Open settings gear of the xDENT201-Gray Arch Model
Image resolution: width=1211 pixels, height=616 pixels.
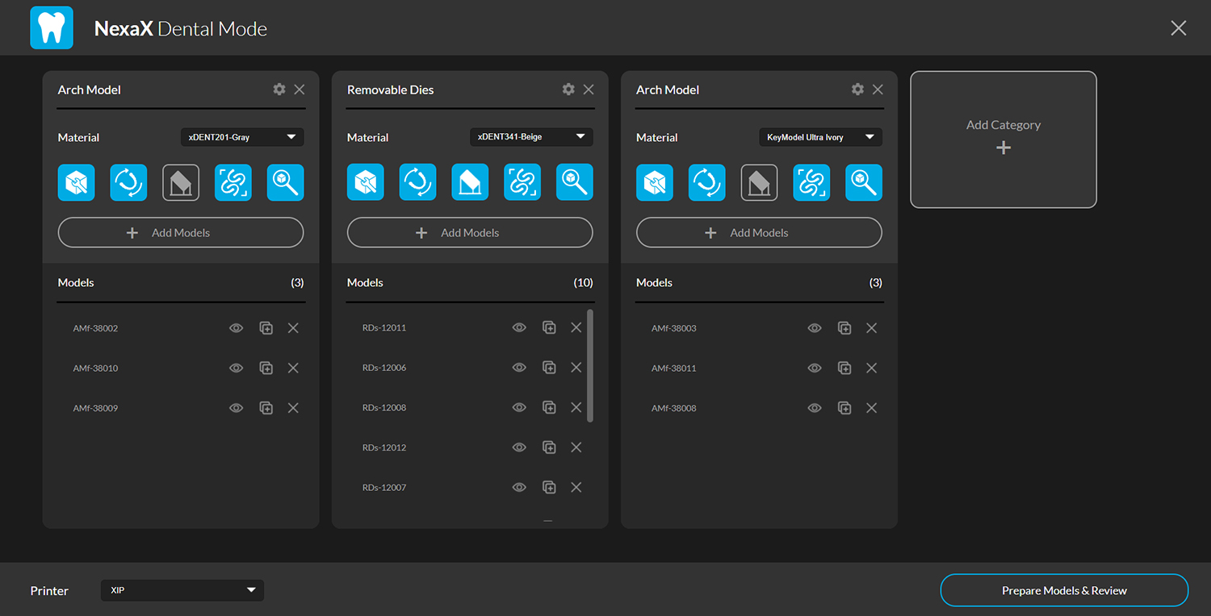click(x=279, y=89)
